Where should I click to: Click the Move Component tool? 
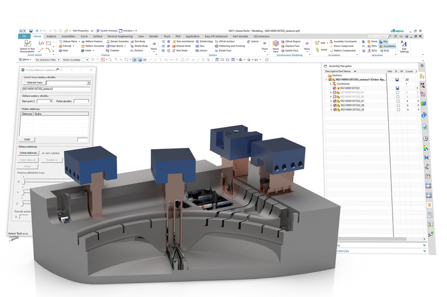click(342, 46)
